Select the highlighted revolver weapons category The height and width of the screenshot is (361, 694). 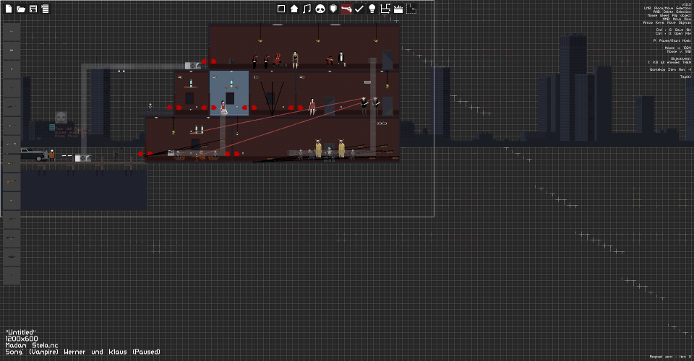pos(346,9)
